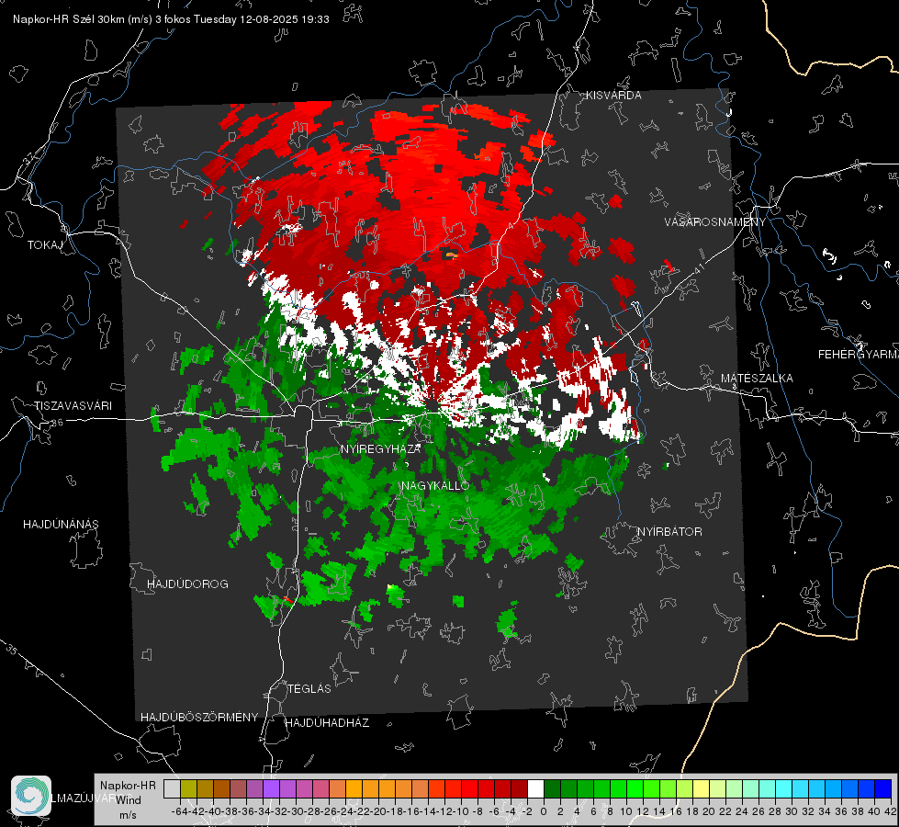Click the deep blue last legend swatch
This screenshot has height=827, width=899.
pos(882,788)
